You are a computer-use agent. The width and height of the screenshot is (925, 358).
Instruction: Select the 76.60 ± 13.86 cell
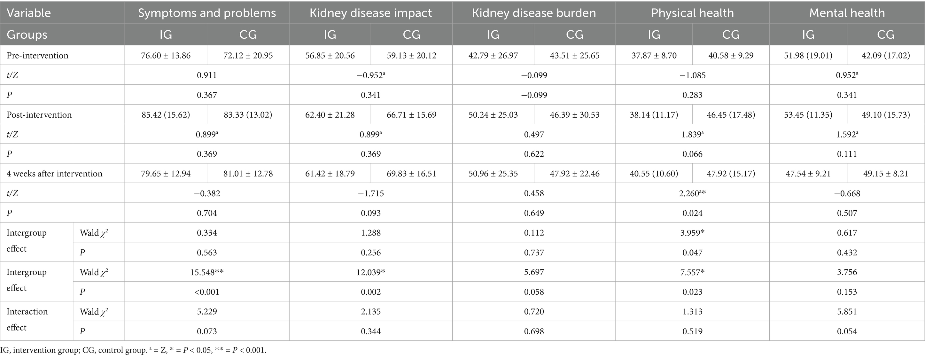click(x=166, y=56)
